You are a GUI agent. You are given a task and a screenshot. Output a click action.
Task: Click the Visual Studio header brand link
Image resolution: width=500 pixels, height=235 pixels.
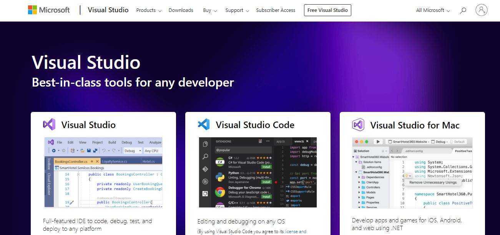tap(108, 10)
